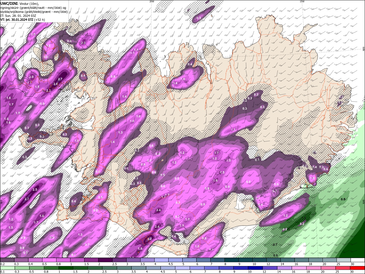Pick the swatch between 16 and 18 in the lower scale
This screenshot has width=365, height=274.
pos(299,268)
